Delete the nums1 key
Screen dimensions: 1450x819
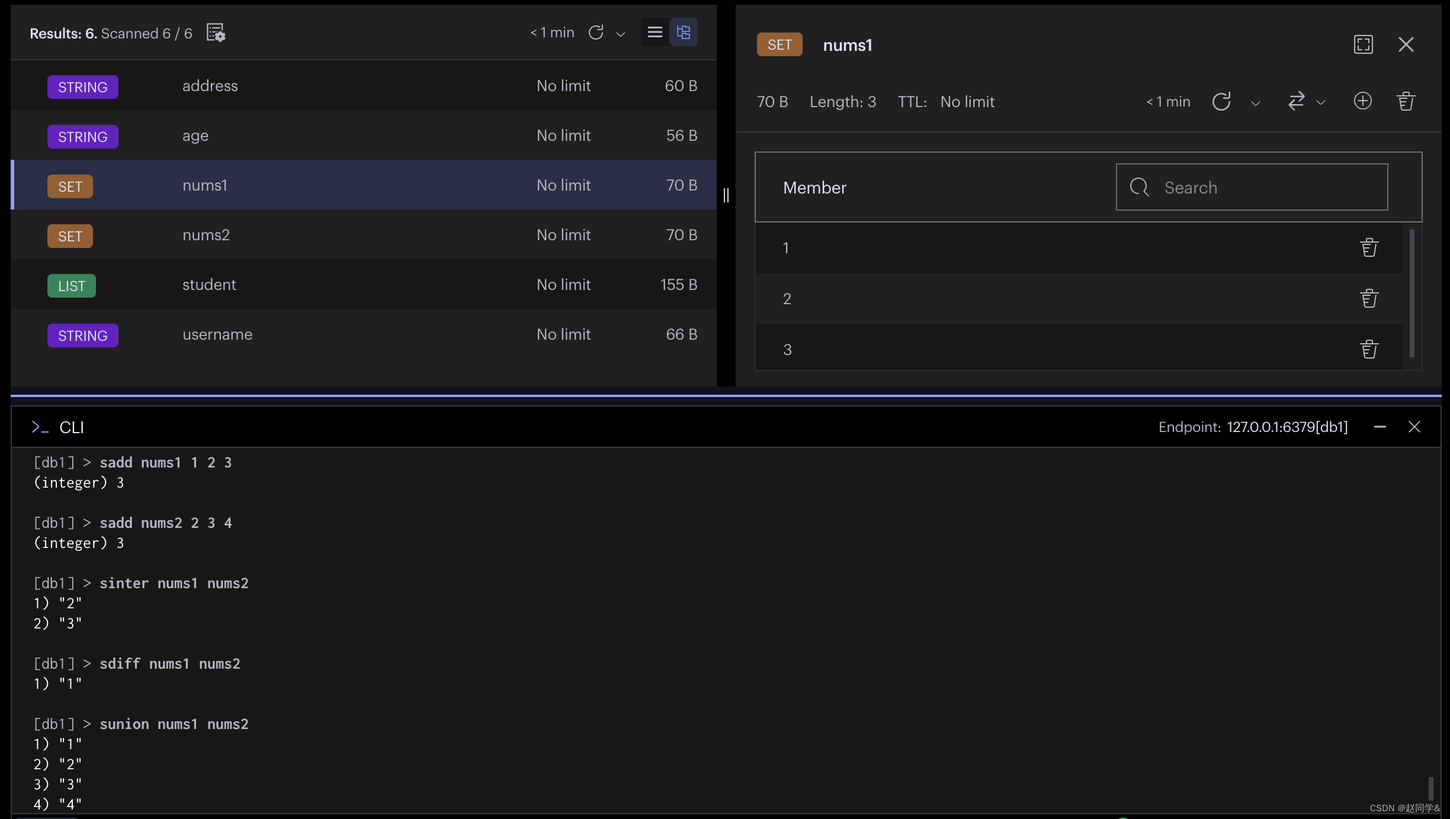coord(1406,101)
